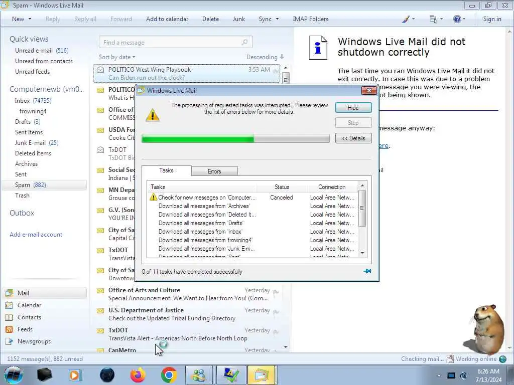The width and height of the screenshot is (514, 385).
Task: Open the Drafts (3) folder
Action: tap(28, 122)
